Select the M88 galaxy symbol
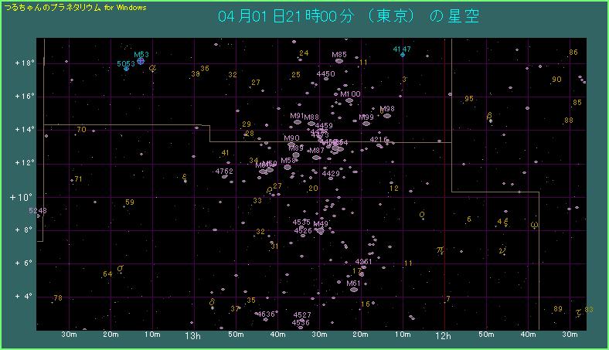This screenshot has width=609, height=350. pyautogui.click(x=311, y=123)
